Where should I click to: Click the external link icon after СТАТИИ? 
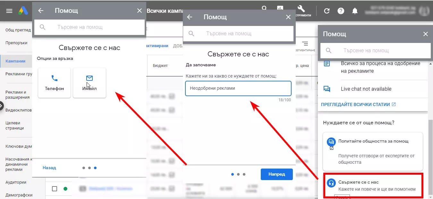click(394, 104)
